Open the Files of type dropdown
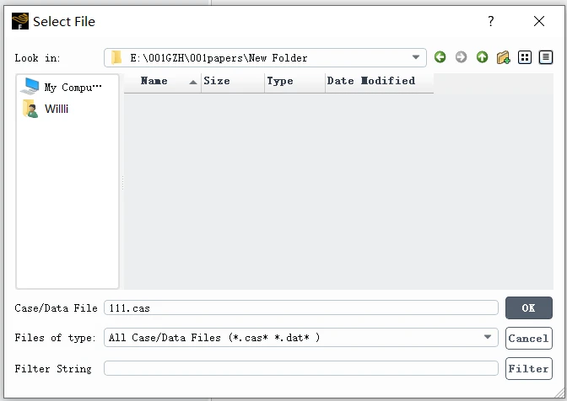567x401 pixels. [x=487, y=338]
